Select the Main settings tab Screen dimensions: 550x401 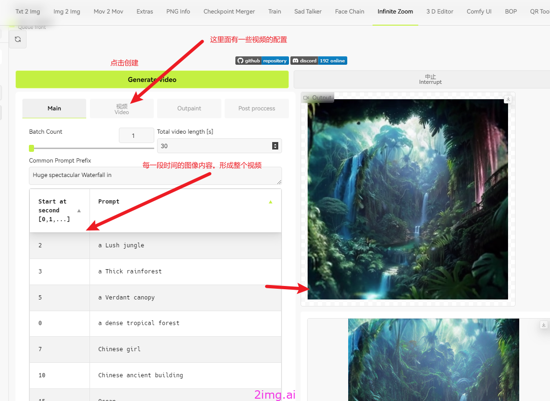[x=55, y=109]
